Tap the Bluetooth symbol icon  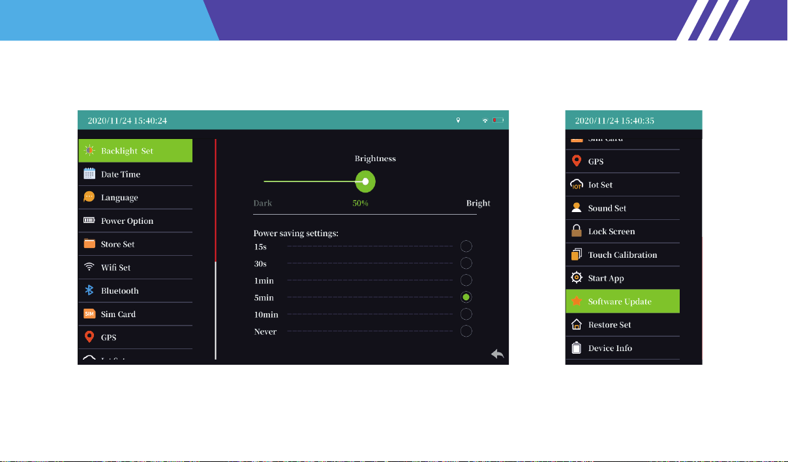(x=89, y=290)
